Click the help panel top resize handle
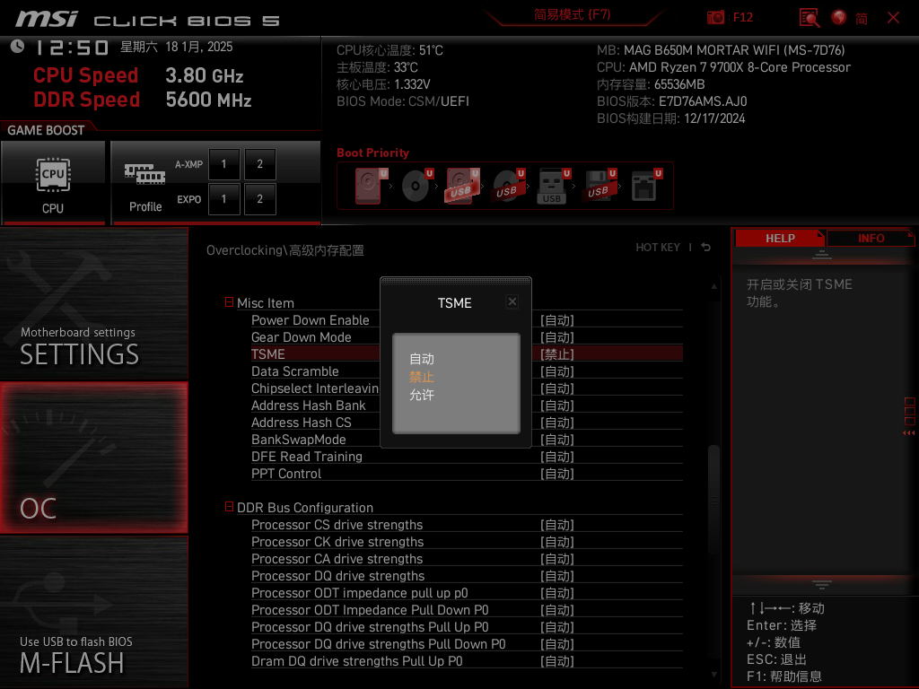Image resolution: width=919 pixels, height=689 pixels. tap(822, 255)
